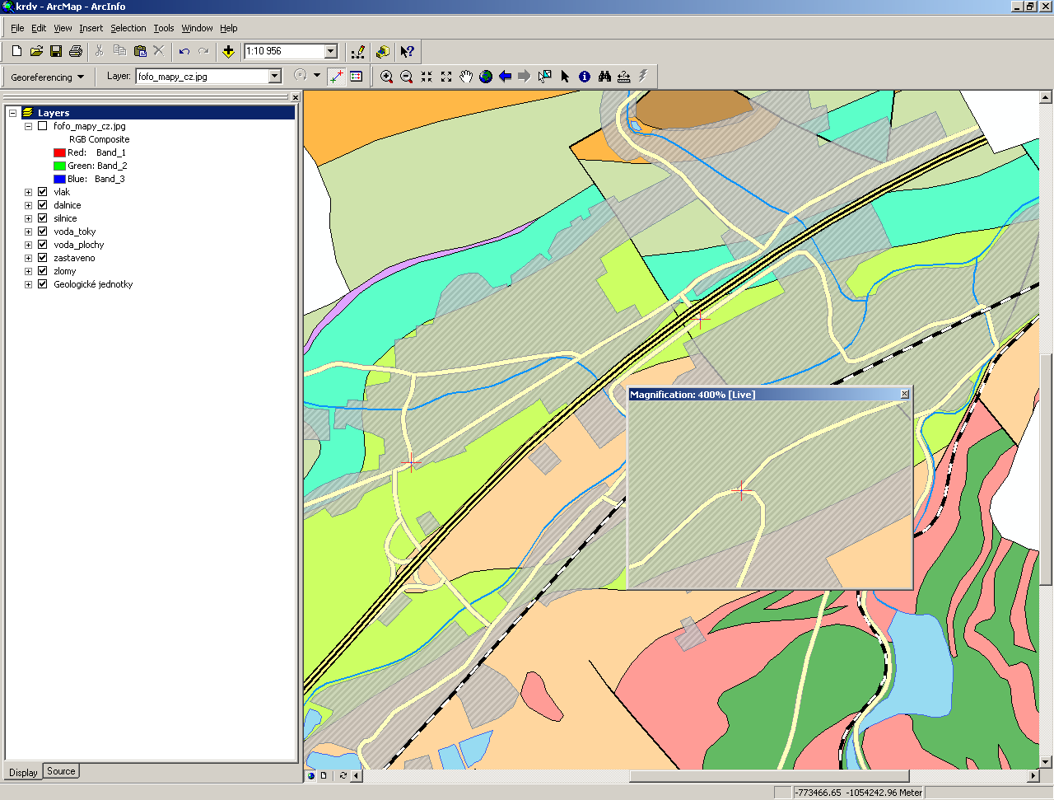Select the Add Control Points tool
This screenshot has width=1054, height=800.
(336, 77)
